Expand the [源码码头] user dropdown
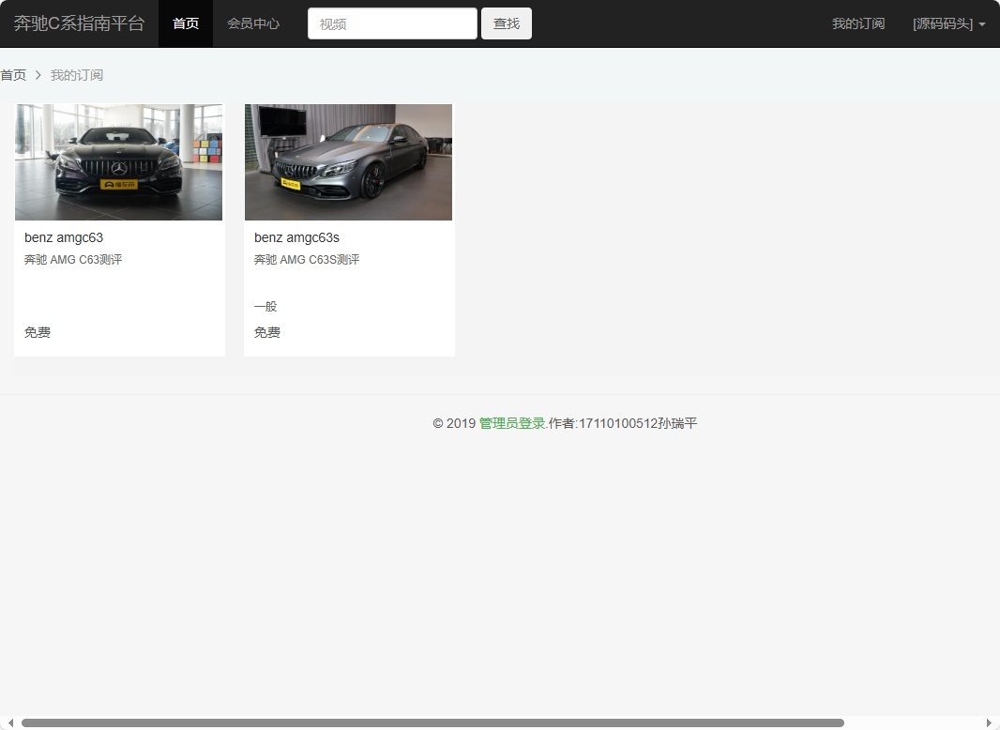 pos(947,23)
